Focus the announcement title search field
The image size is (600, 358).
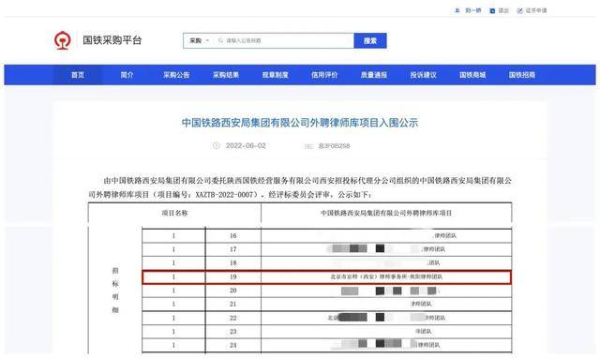284,40
